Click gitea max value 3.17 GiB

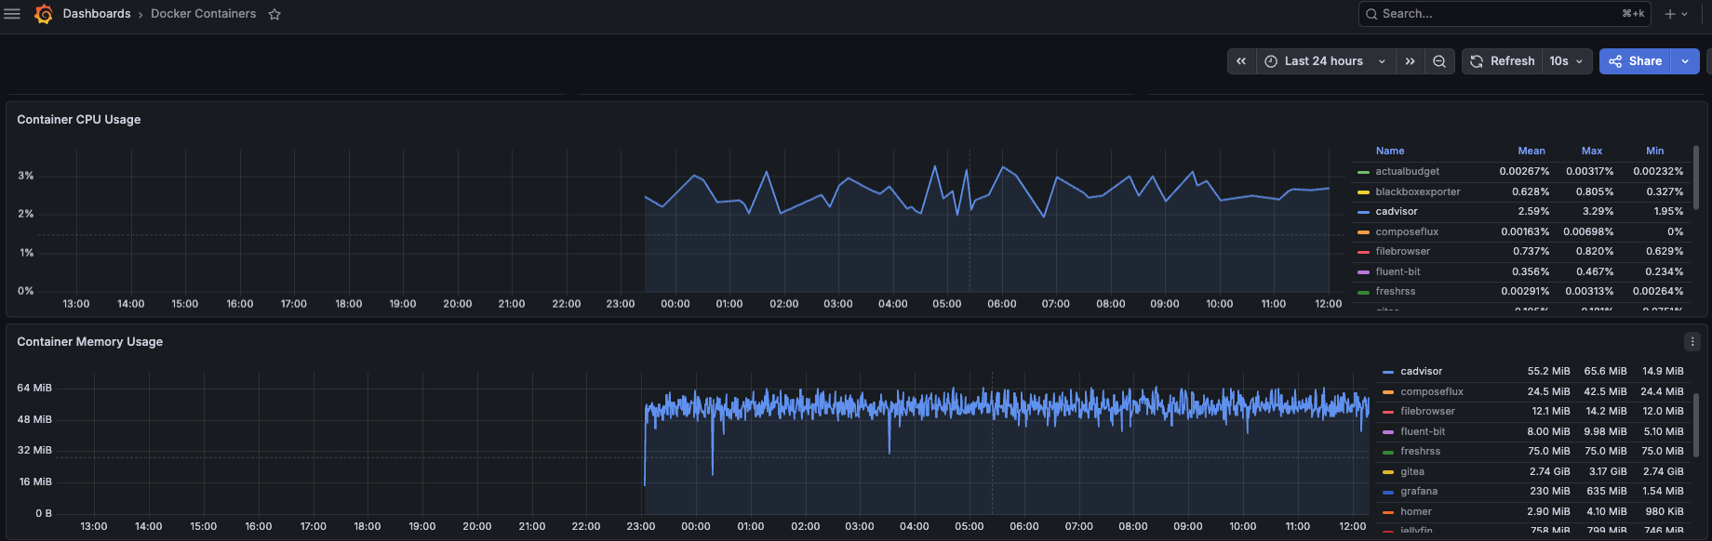(1608, 472)
